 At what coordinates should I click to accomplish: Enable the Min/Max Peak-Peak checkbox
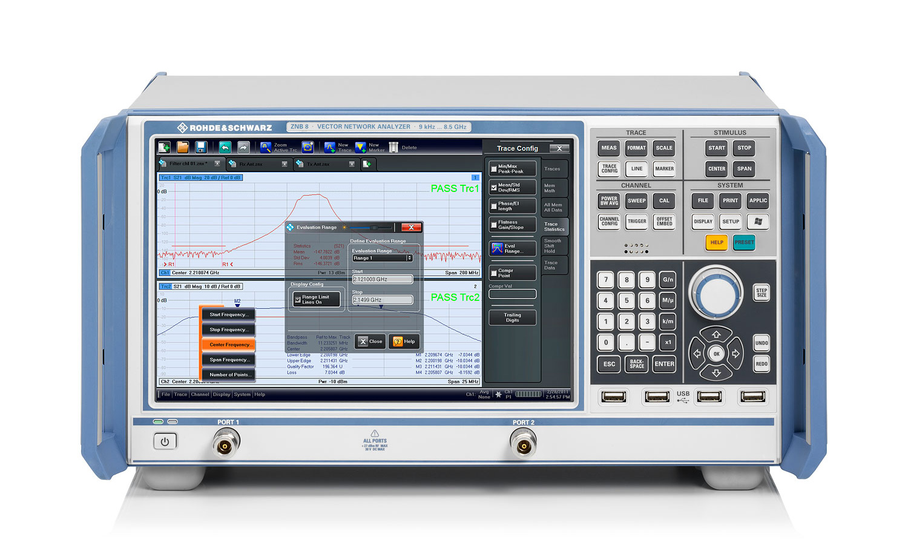pyautogui.click(x=493, y=169)
